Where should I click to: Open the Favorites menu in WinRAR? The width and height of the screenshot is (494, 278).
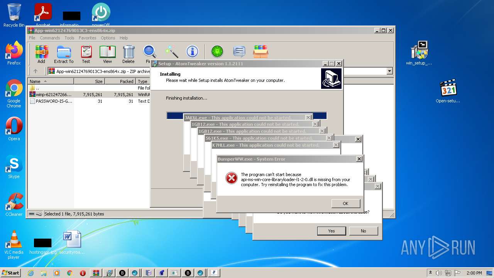tap(88, 38)
